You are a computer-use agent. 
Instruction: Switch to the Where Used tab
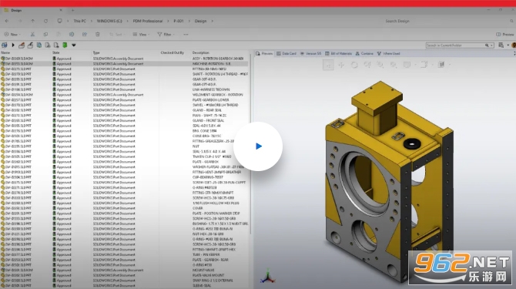pos(388,53)
